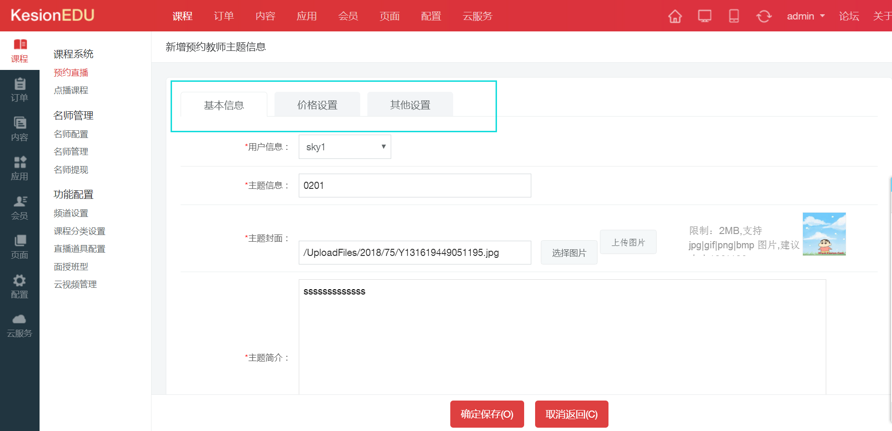Expand the admin account menu
This screenshot has width=892, height=431.
805,16
